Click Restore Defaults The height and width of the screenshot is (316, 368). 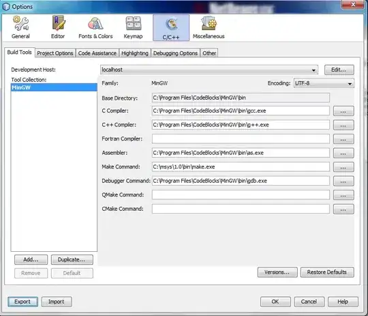(327, 272)
